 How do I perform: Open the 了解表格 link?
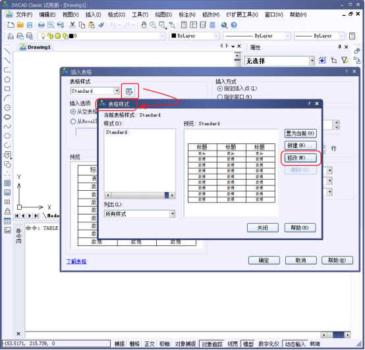point(76,261)
